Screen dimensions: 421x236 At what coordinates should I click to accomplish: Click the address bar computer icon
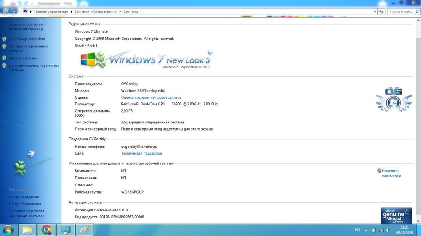(25, 11)
